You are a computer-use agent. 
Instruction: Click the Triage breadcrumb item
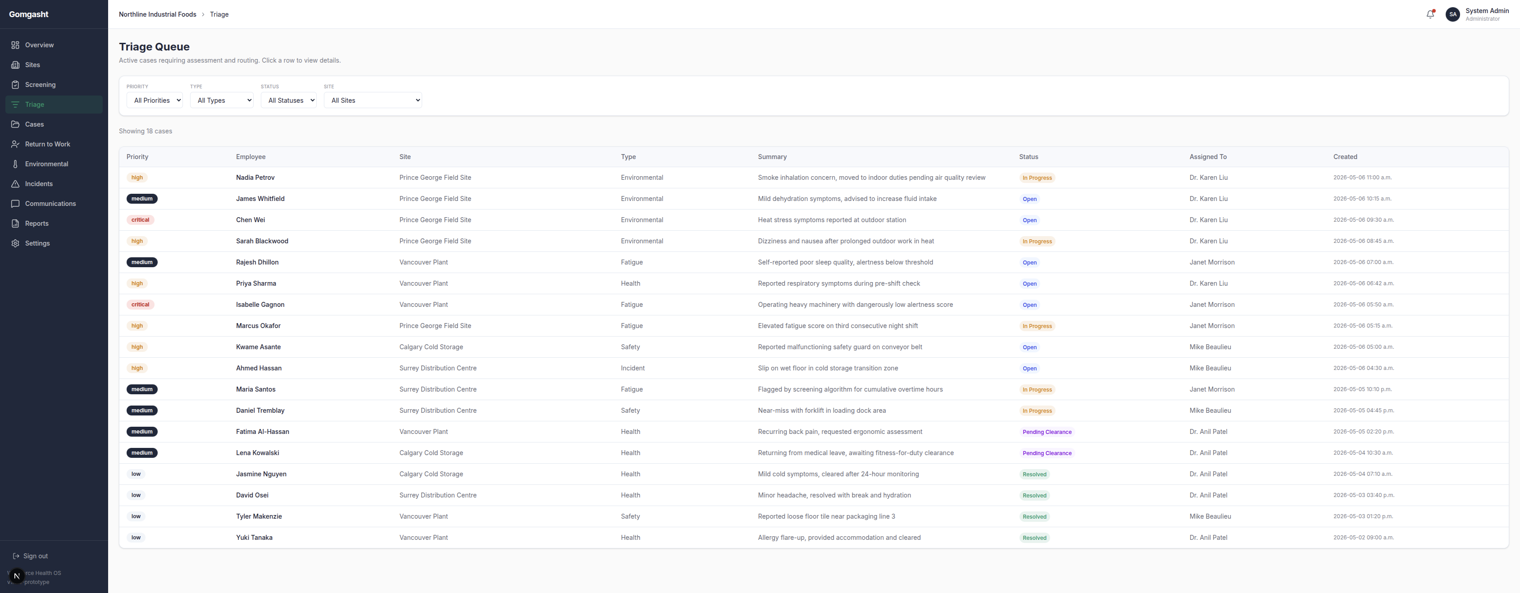(219, 14)
